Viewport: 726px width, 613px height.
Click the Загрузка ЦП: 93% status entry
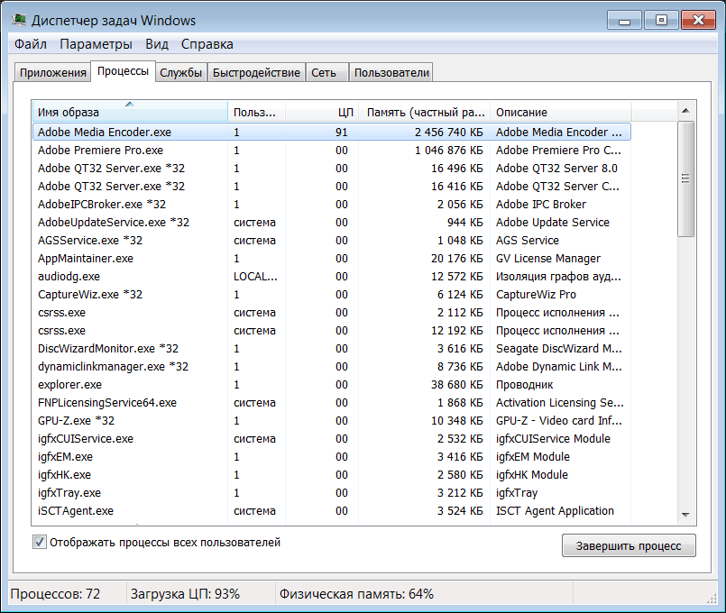(185, 593)
